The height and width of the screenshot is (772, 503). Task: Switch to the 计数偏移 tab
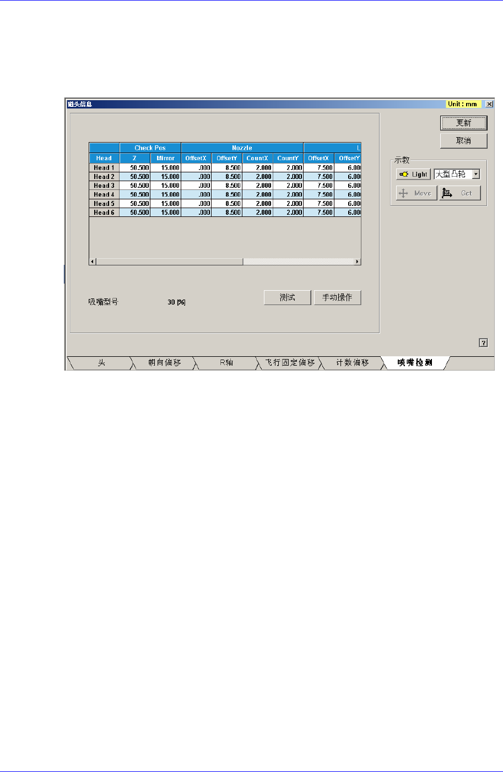(353, 363)
